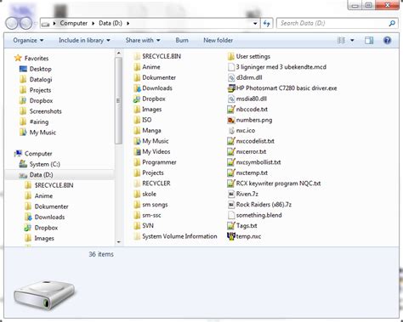Select the Anime folder icon in file list
Image resolution: width=403 pixels, height=322 pixels.
coord(137,67)
